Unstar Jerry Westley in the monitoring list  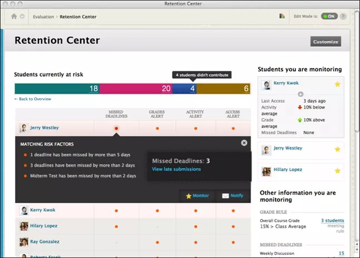(x=337, y=149)
